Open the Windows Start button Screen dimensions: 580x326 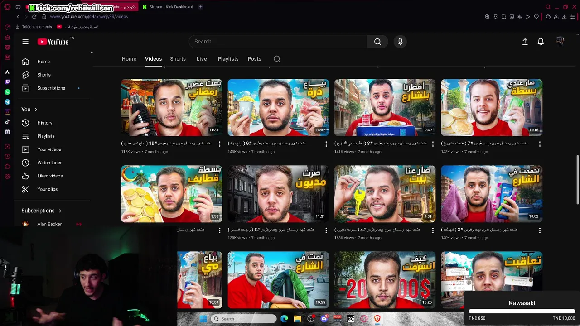[x=203, y=319]
